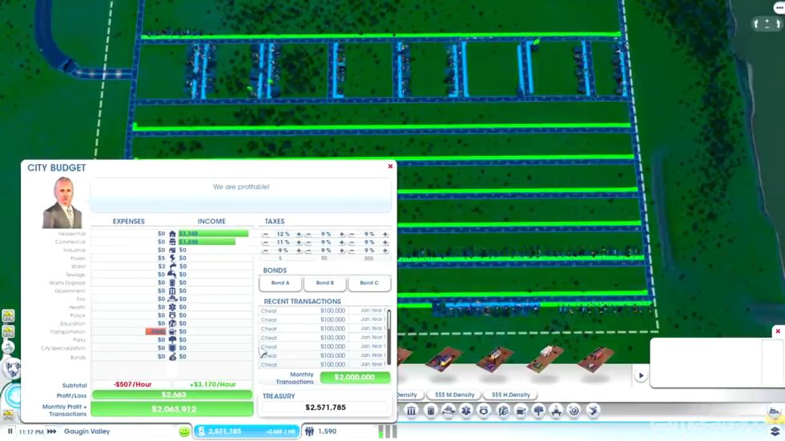Open Police menu in bottom toolbar
Viewport: 785px width, 441px height.
[484, 411]
